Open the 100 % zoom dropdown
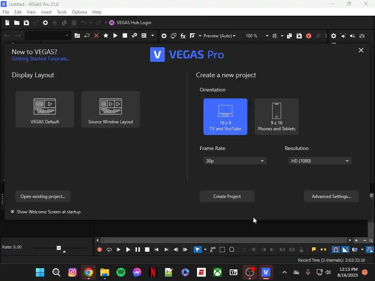375x281 pixels. pyautogui.click(x=267, y=36)
